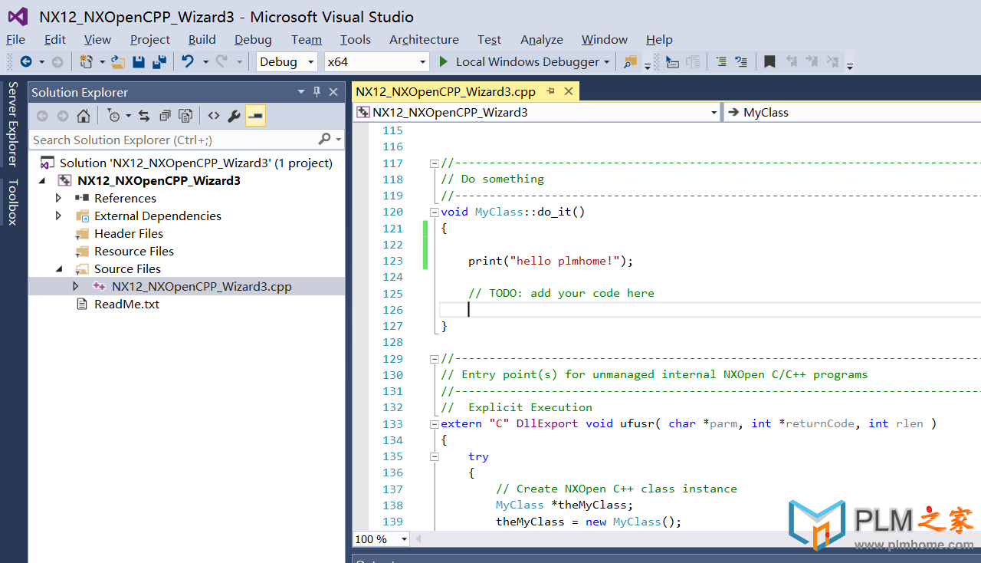Select the Resource Files folder
This screenshot has height=563, width=981.
point(134,251)
